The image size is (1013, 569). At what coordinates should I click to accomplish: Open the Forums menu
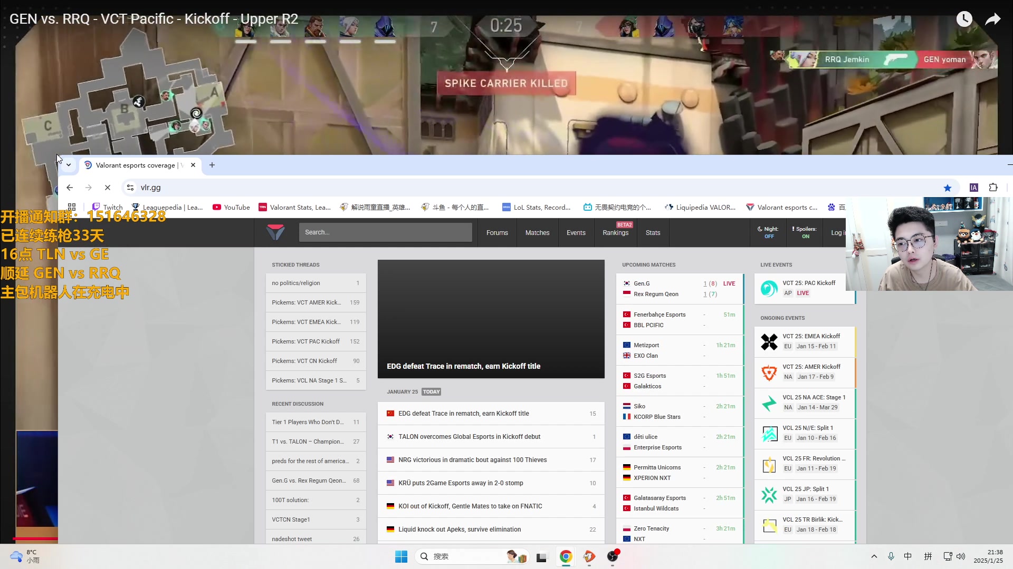coord(497,232)
